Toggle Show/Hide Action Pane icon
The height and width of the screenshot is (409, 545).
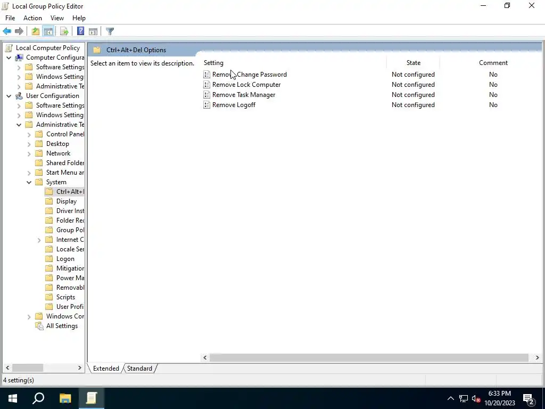pyautogui.click(x=93, y=31)
